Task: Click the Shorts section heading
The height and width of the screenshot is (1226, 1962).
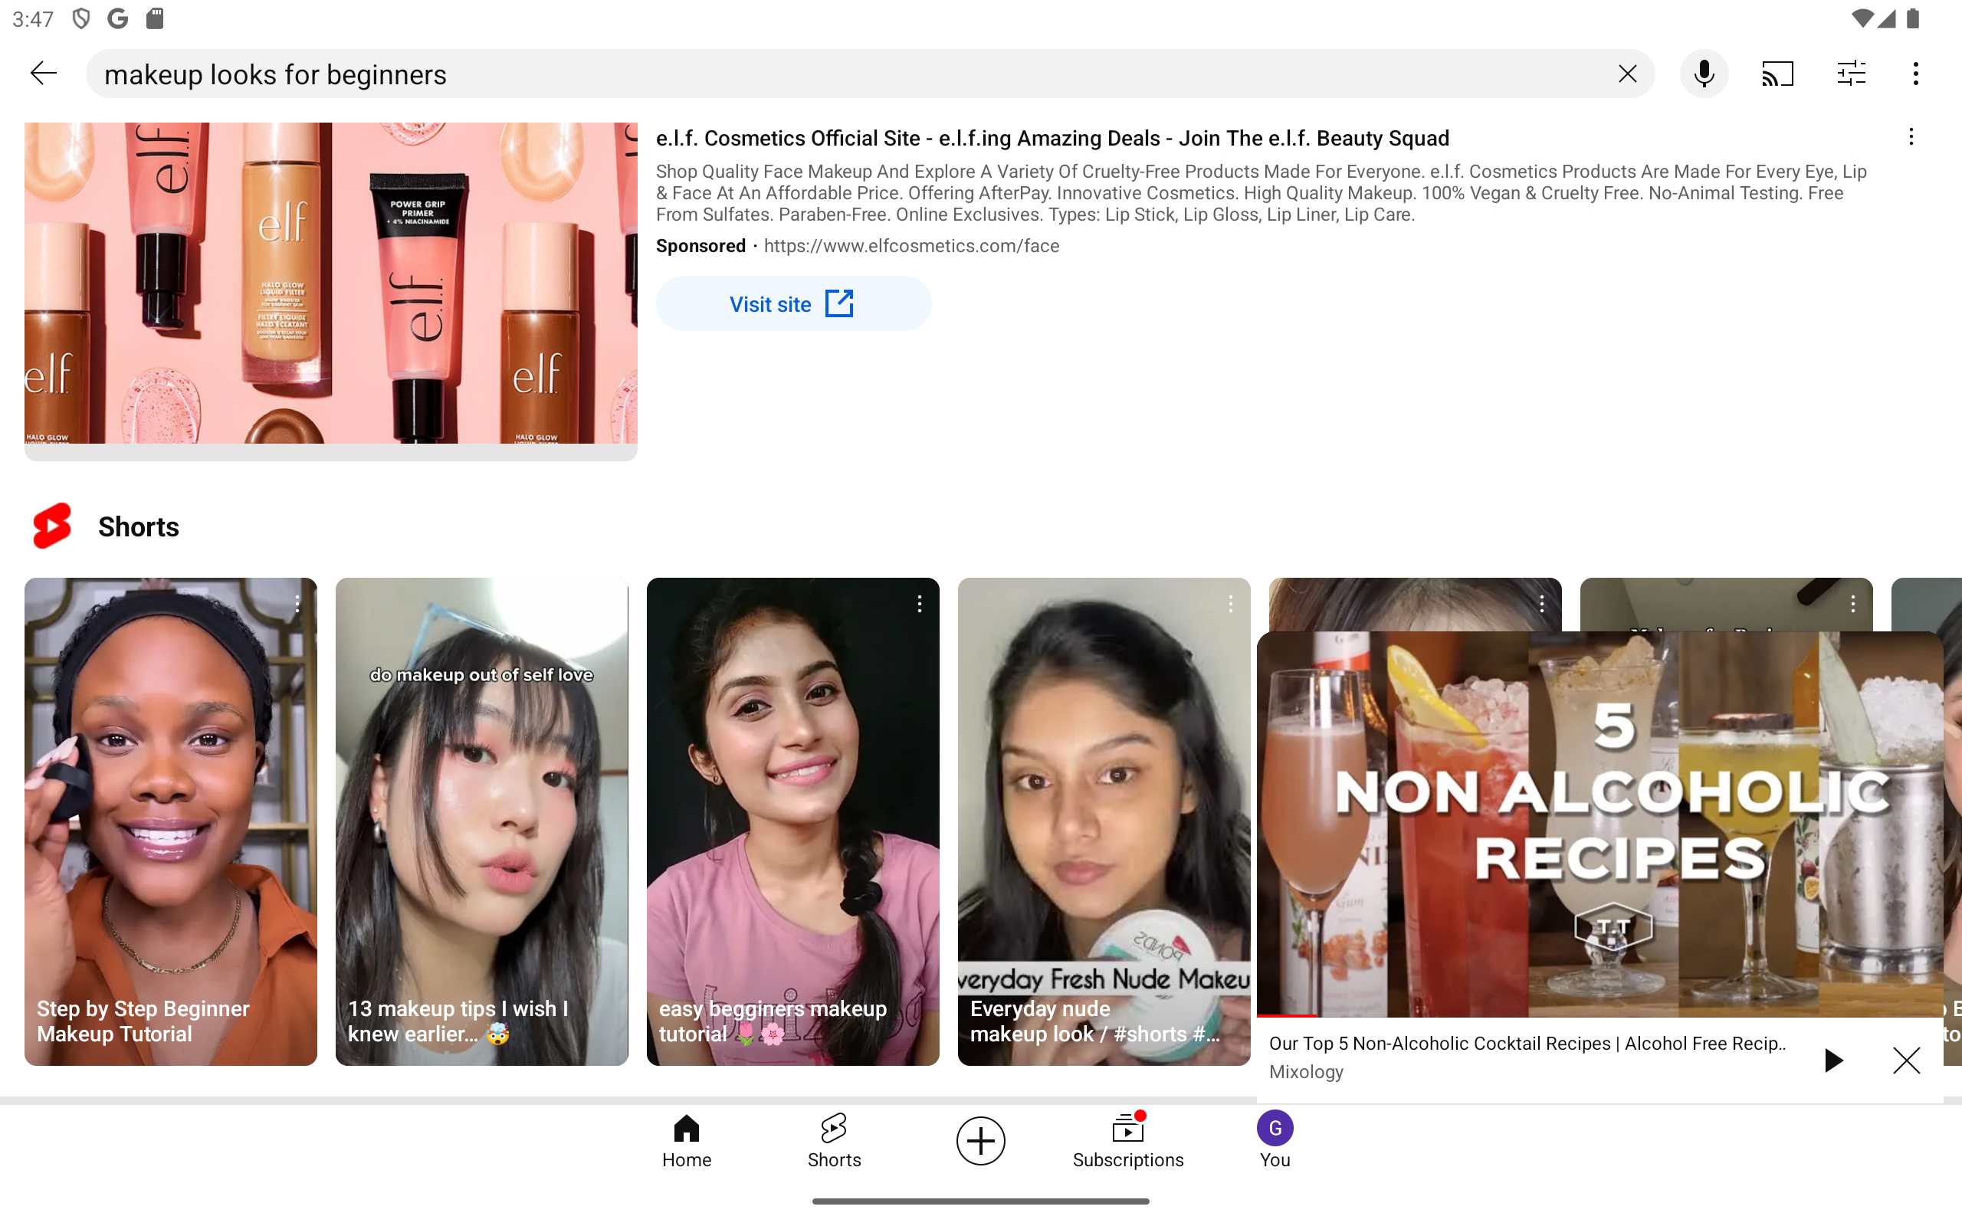Action: (x=139, y=527)
